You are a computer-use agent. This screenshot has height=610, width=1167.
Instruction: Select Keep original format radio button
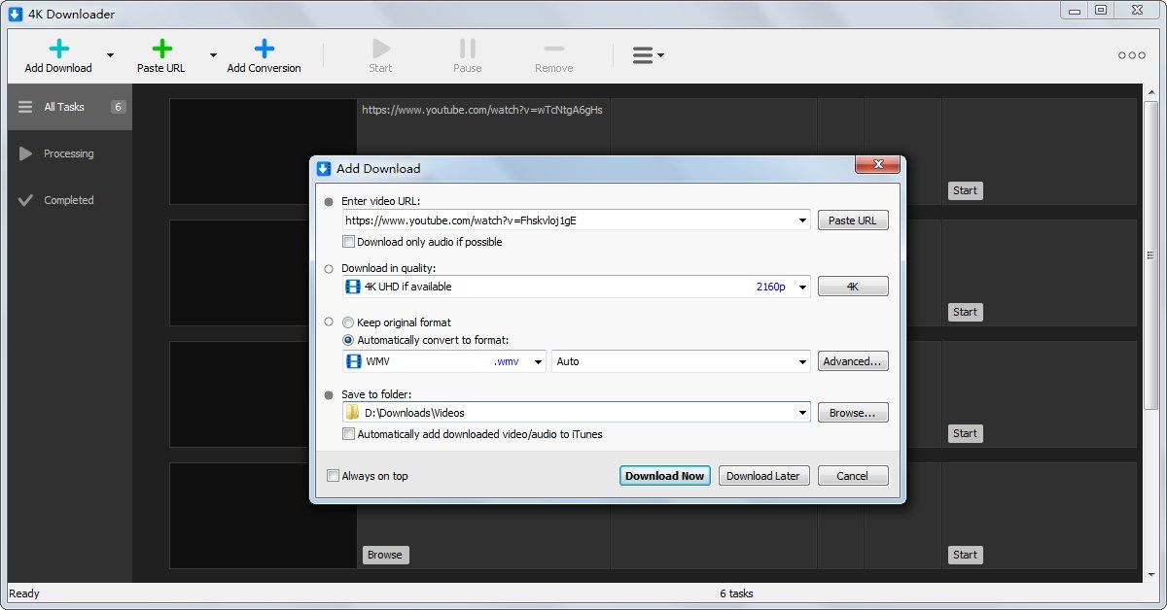[x=348, y=322]
